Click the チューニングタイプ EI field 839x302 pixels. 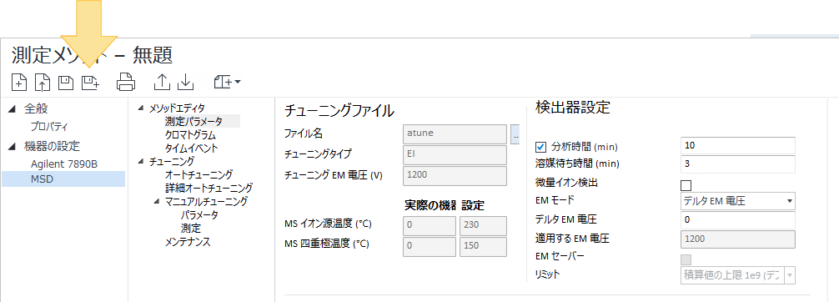click(455, 155)
